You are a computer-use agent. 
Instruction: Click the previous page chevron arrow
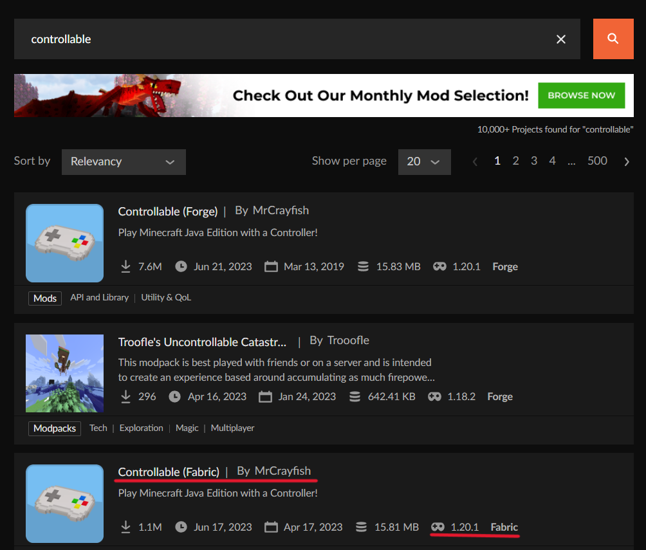click(x=475, y=161)
